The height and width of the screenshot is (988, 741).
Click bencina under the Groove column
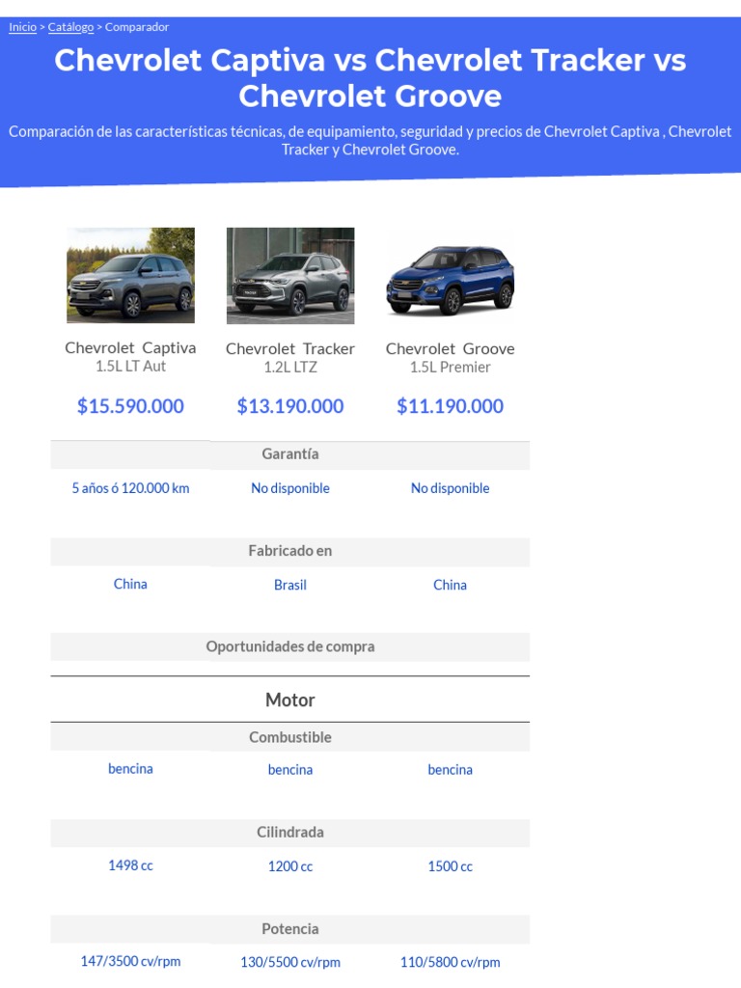point(450,770)
